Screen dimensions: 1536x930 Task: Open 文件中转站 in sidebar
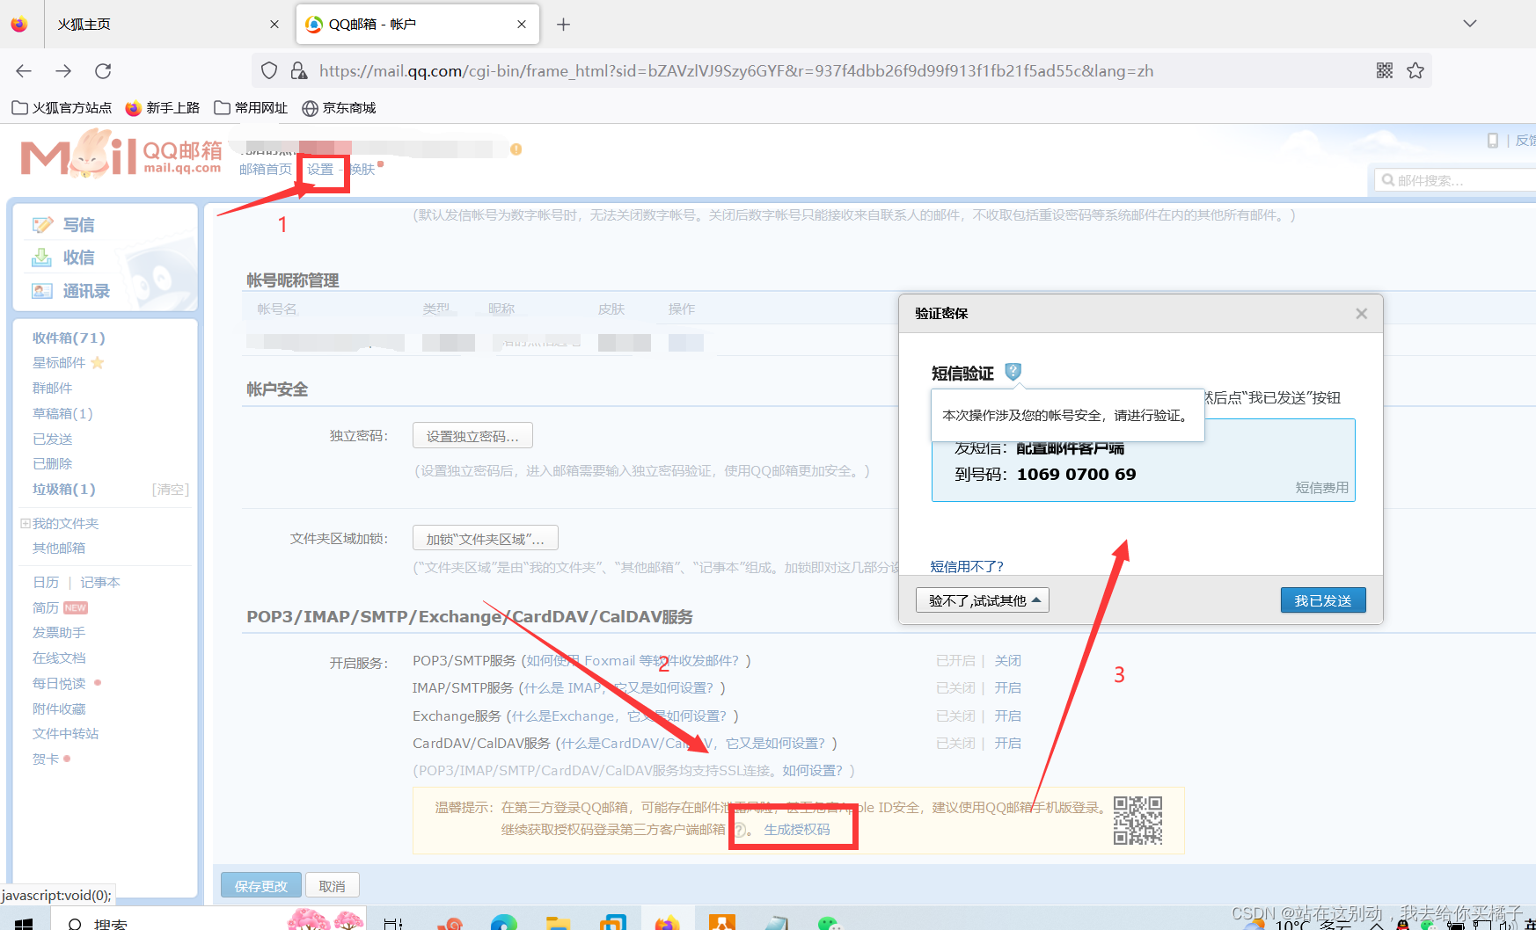(x=65, y=734)
